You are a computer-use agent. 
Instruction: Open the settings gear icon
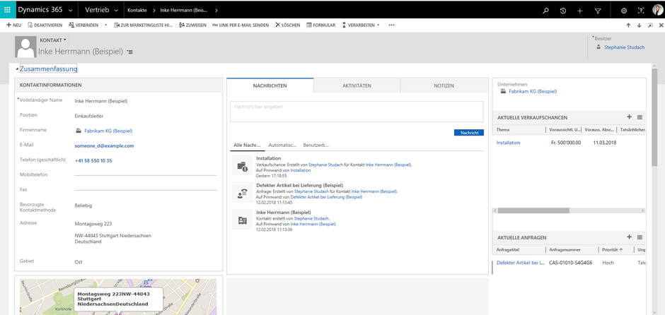click(624, 11)
